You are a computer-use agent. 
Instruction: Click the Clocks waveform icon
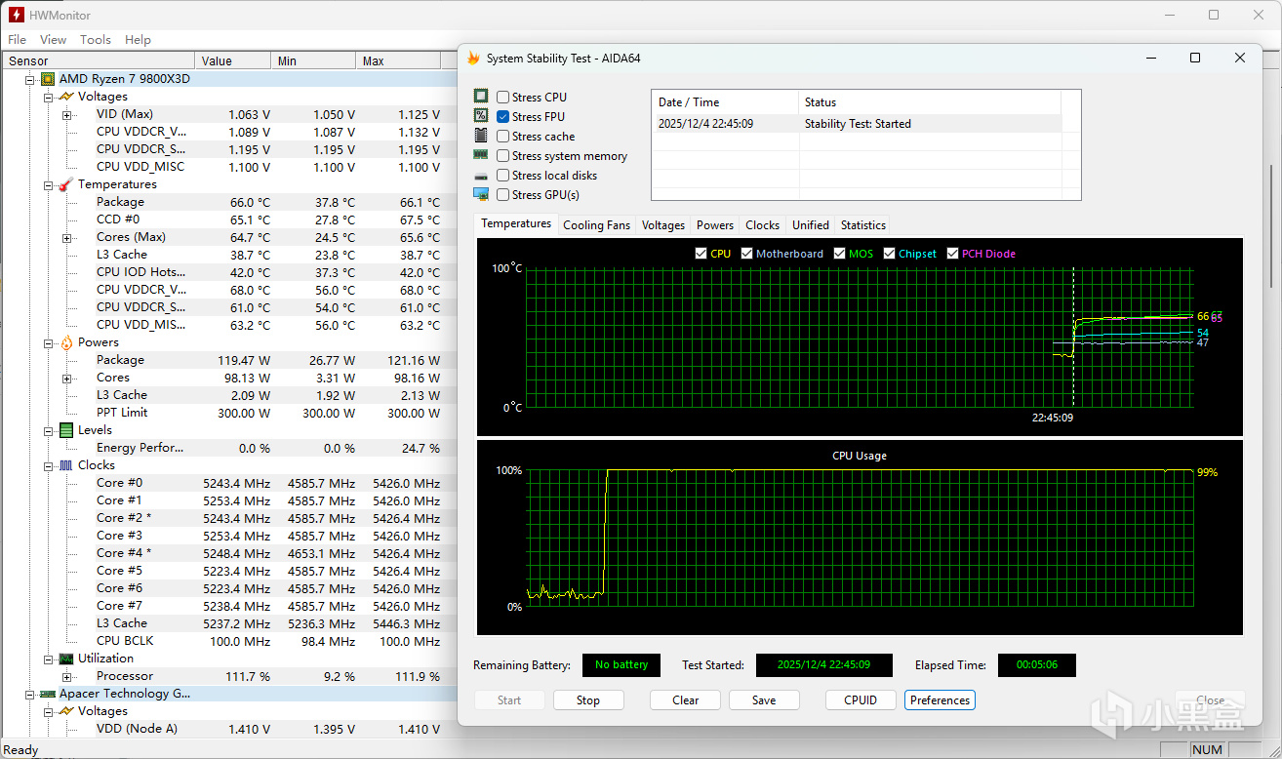pyautogui.click(x=65, y=465)
